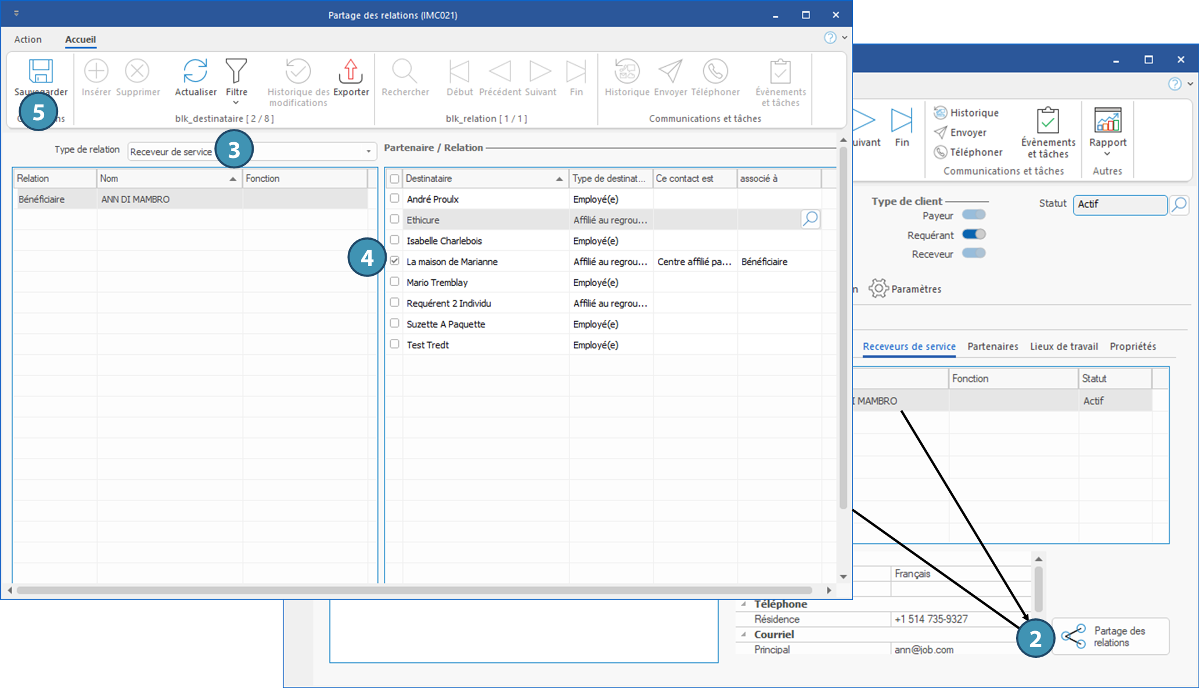
Task: Click Envoyer in the right window
Action: pyautogui.click(x=967, y=132)
